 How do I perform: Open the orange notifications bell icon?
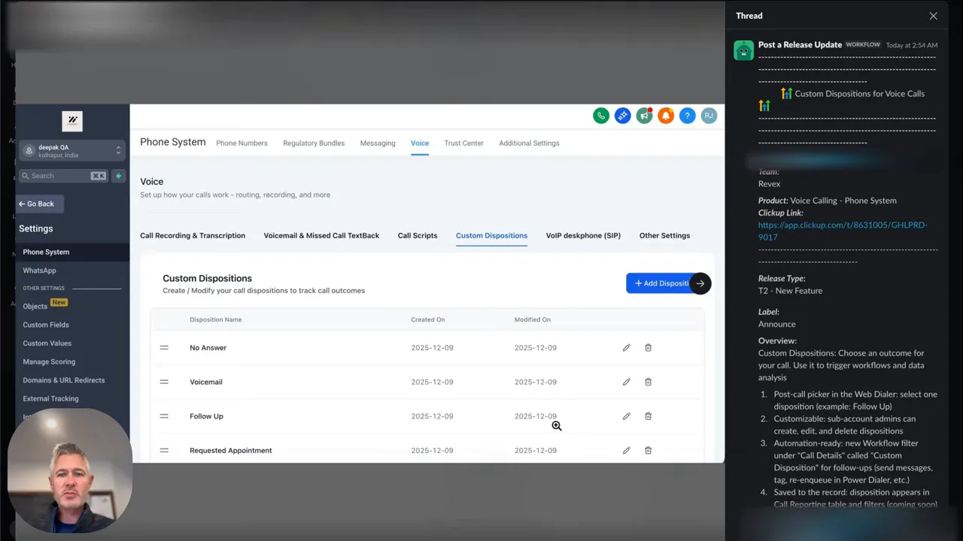coord(665,116)
